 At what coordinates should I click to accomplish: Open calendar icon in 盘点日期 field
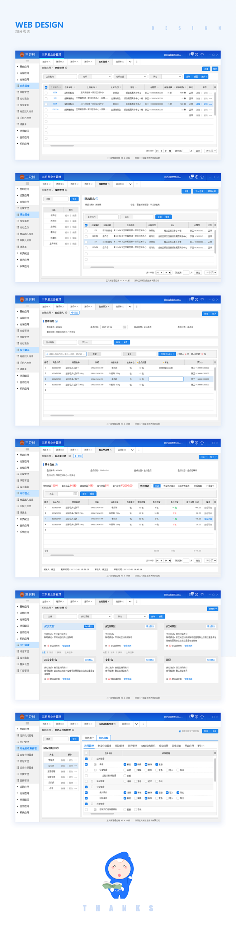[124, 327]
